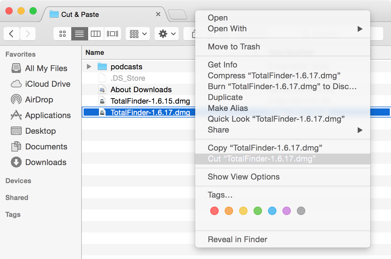Select Move to Trash
Screen dimensions: 391x259
click(234, 47)
